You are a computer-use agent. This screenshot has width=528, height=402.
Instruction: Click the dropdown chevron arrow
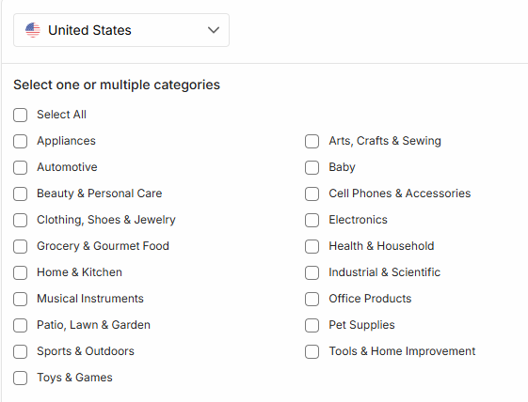(214, 30)
